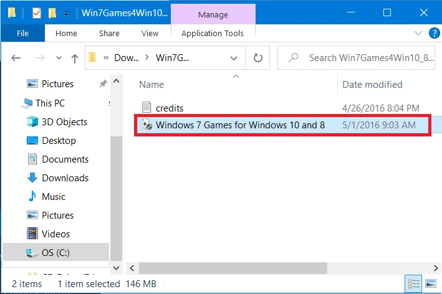
Task: Click the horizontal scrollbar right arrow
Action: click(436, 268)
